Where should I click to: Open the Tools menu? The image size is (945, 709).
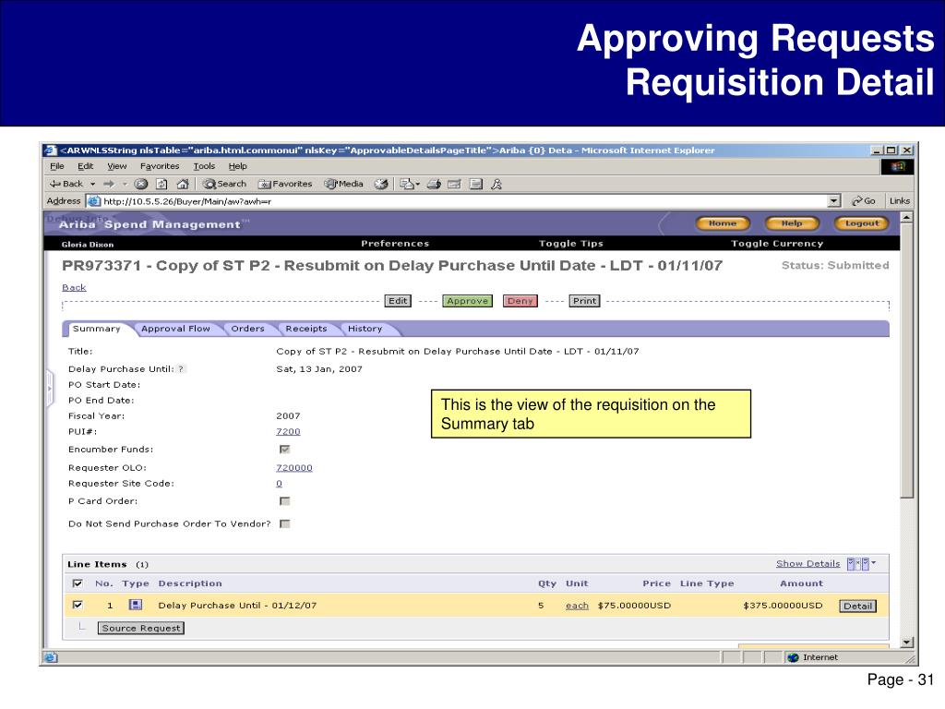click(x=204, y=166)
